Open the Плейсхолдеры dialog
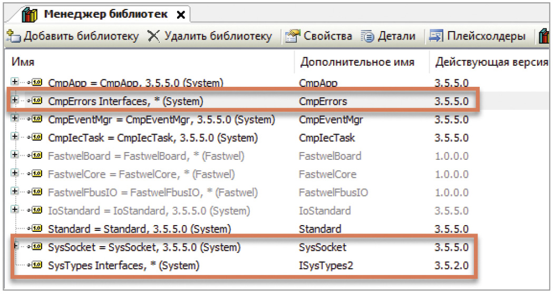Screen dimensions: 553x294 click(477, 36)
